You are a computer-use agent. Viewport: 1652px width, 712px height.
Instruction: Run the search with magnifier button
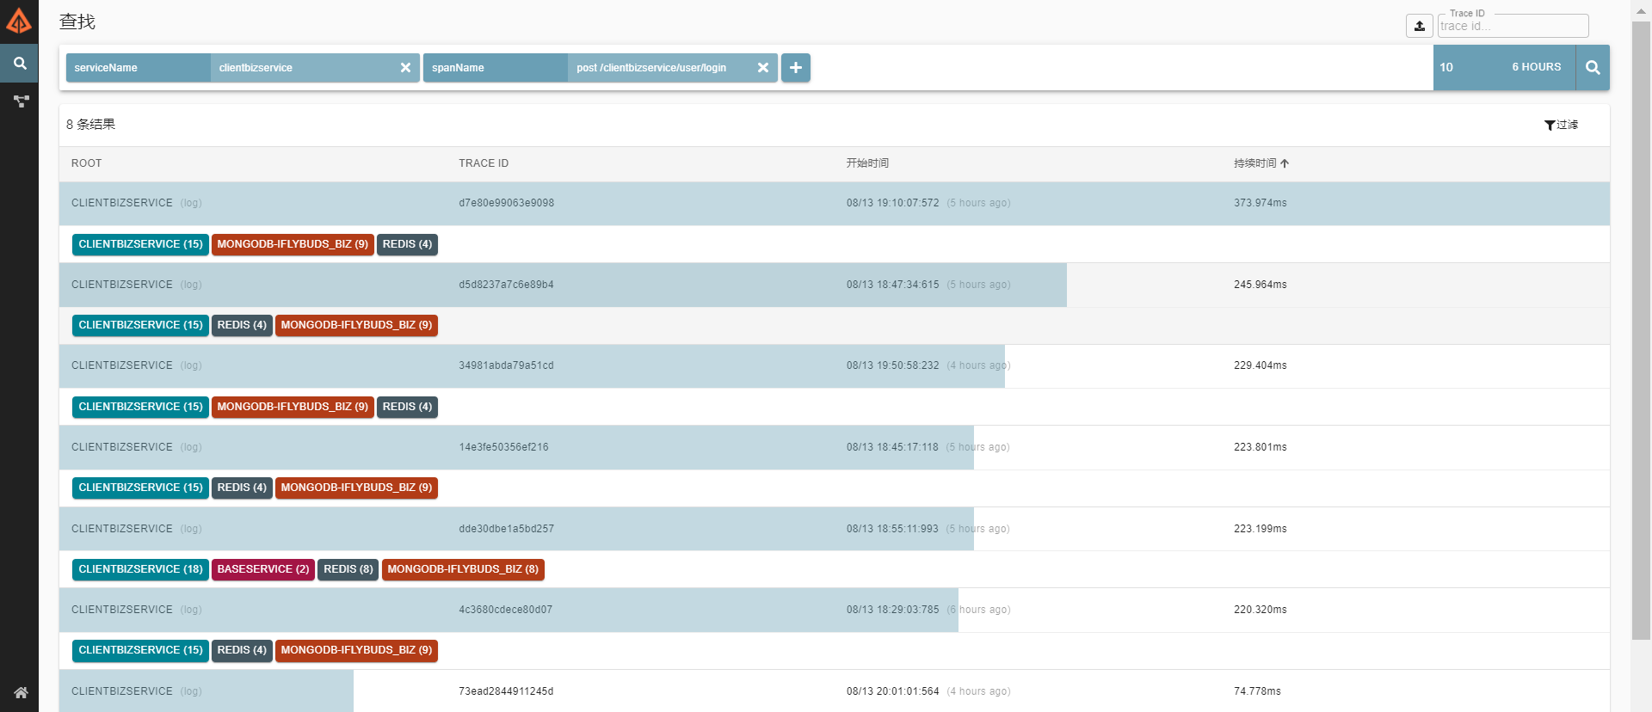click(1593, 68)
